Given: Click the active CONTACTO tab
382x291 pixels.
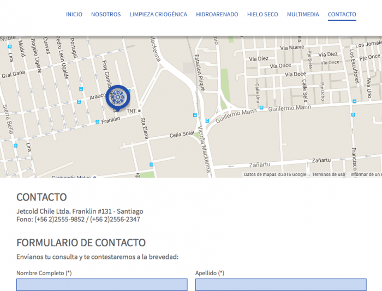Looking at the screenshot, I should coord(342,15).
